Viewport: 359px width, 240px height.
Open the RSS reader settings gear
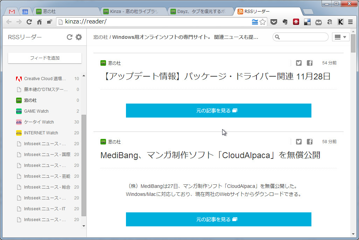(x=78, y=37)
